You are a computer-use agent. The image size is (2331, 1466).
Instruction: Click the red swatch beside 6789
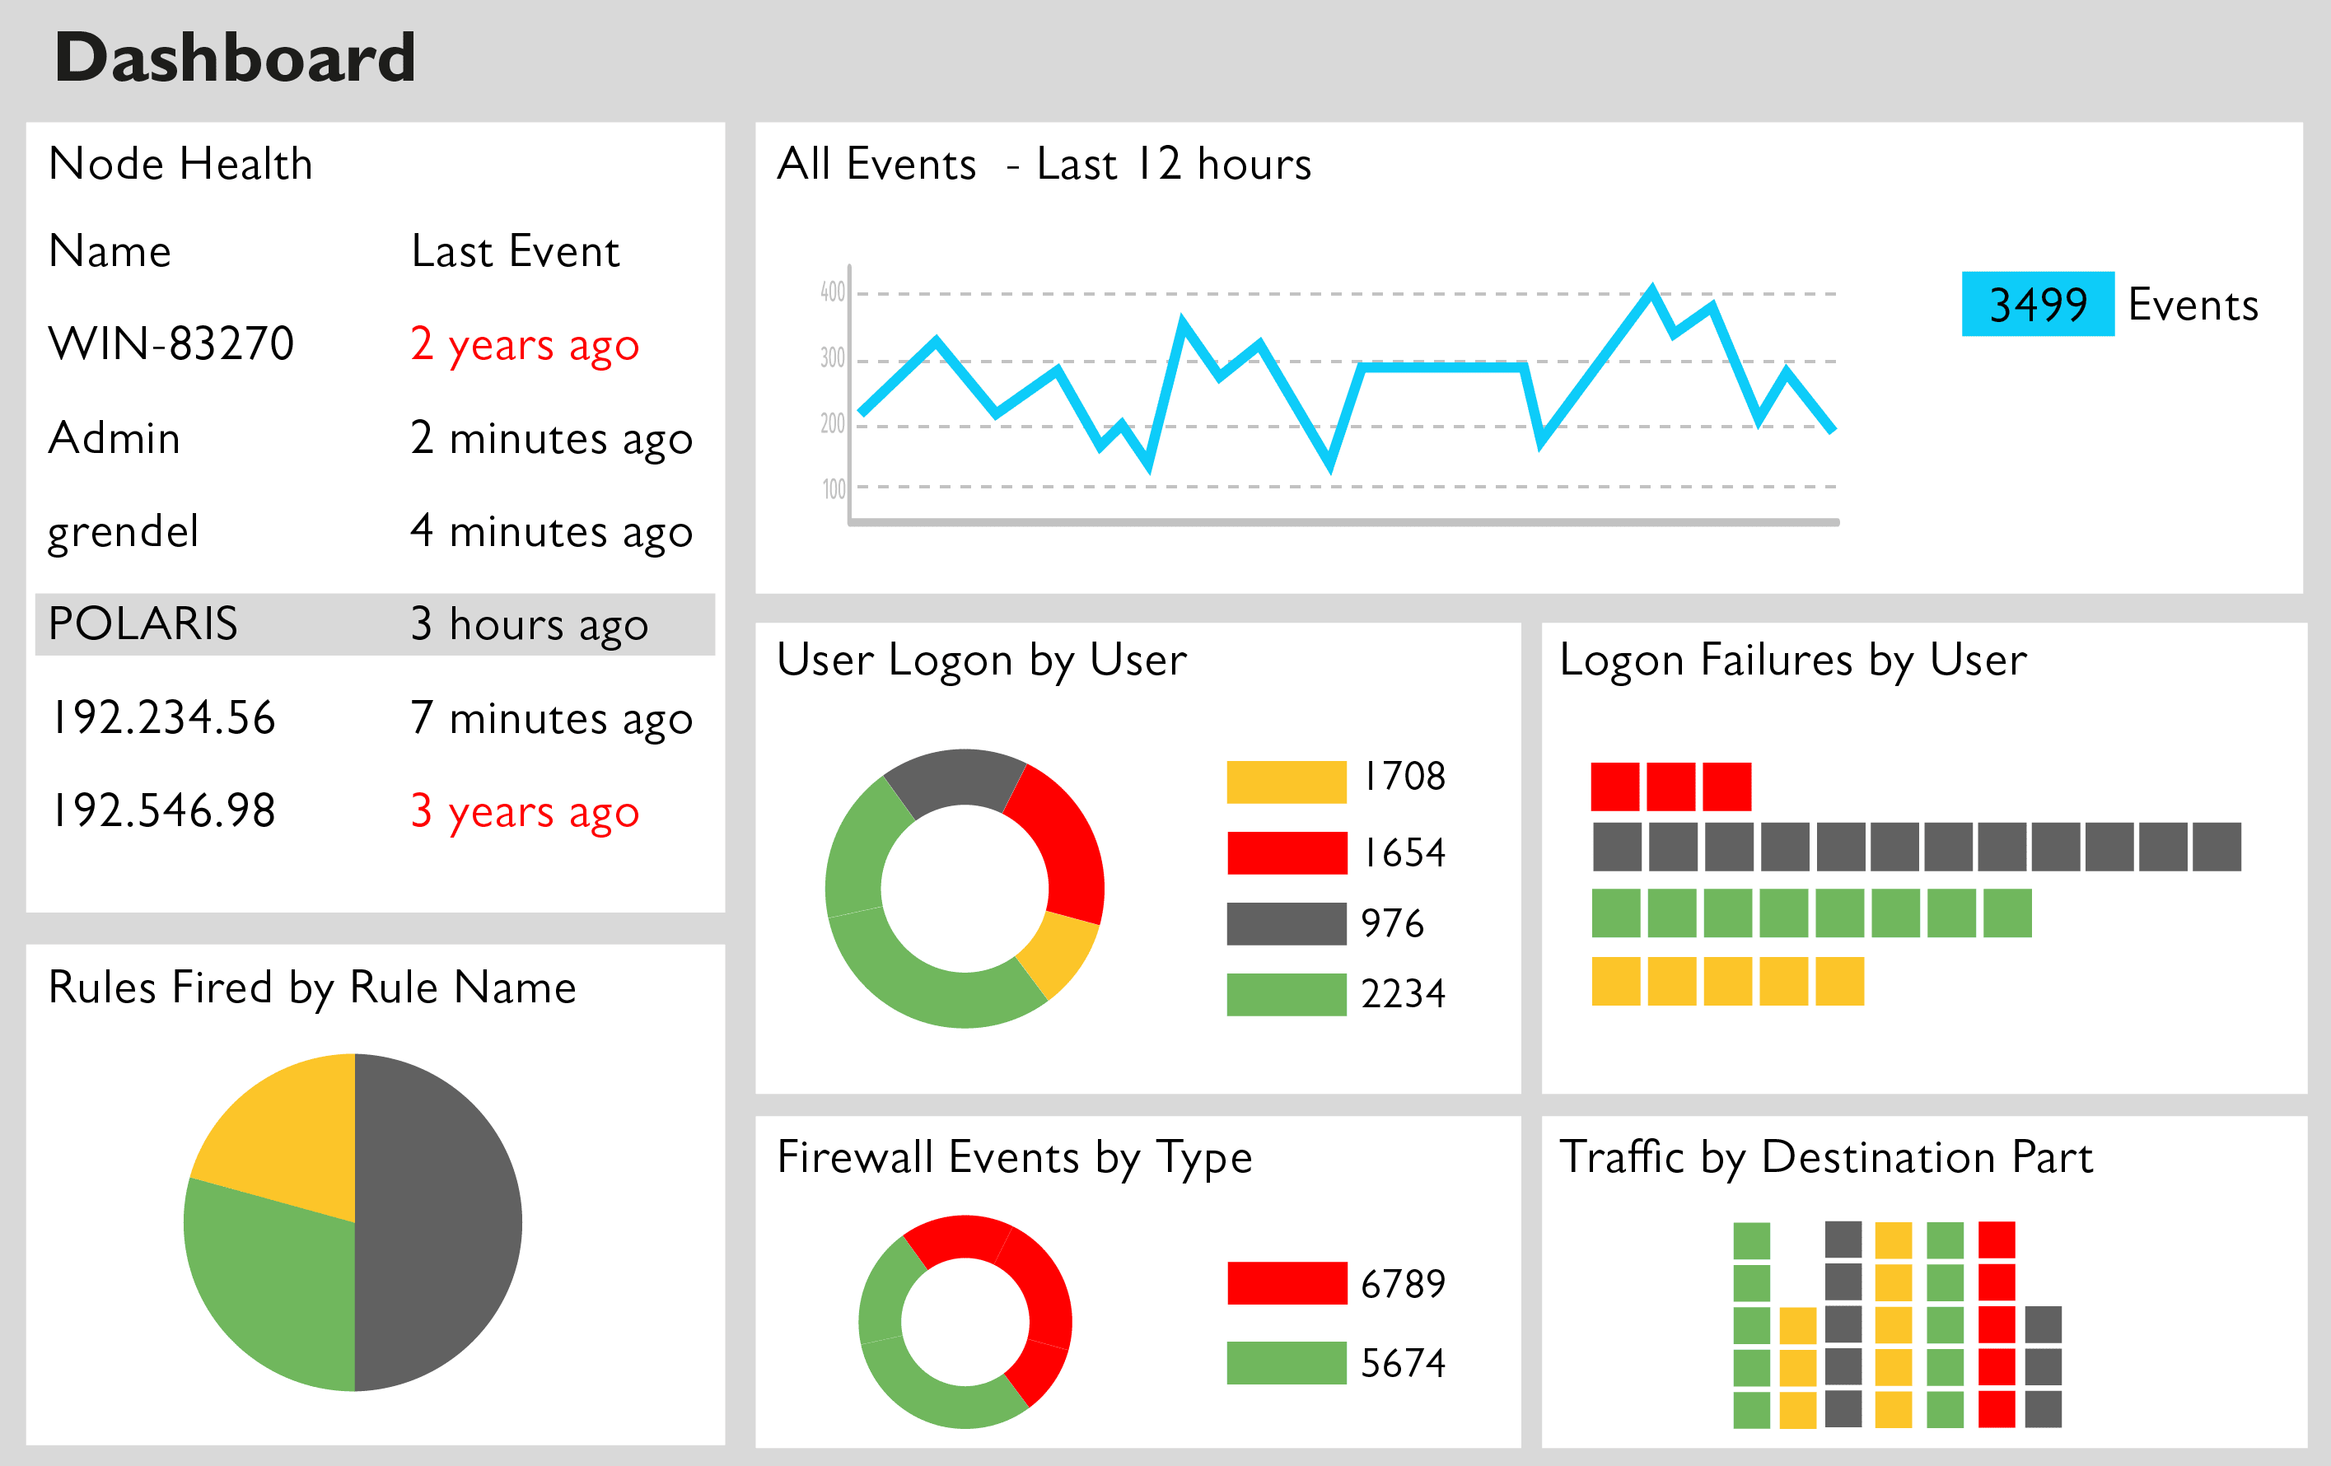(1287, 1283)
